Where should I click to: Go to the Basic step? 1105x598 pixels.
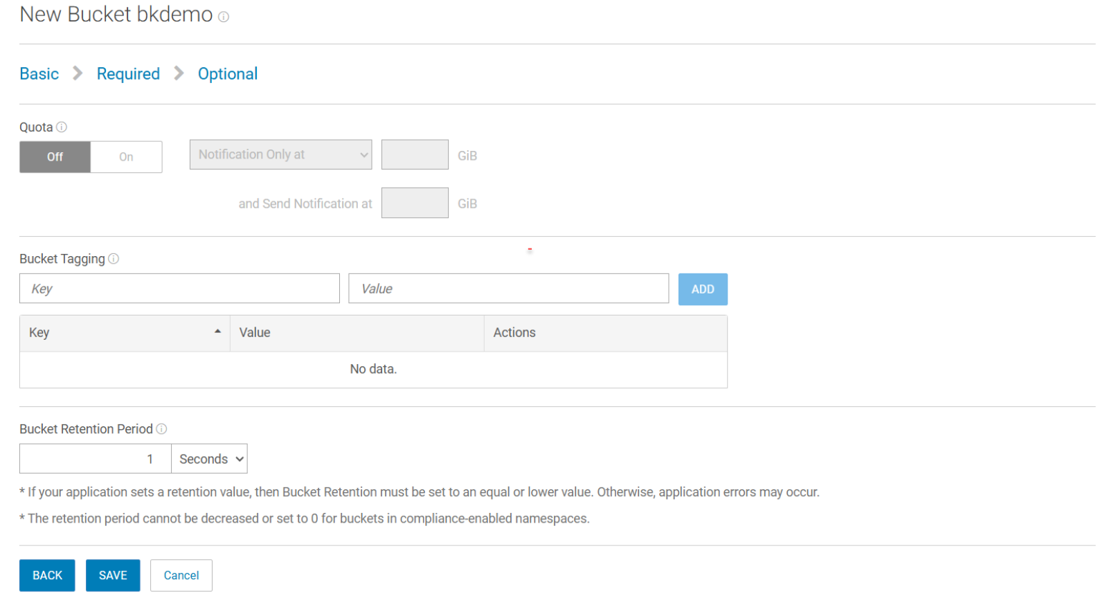[x=39, y=73]
